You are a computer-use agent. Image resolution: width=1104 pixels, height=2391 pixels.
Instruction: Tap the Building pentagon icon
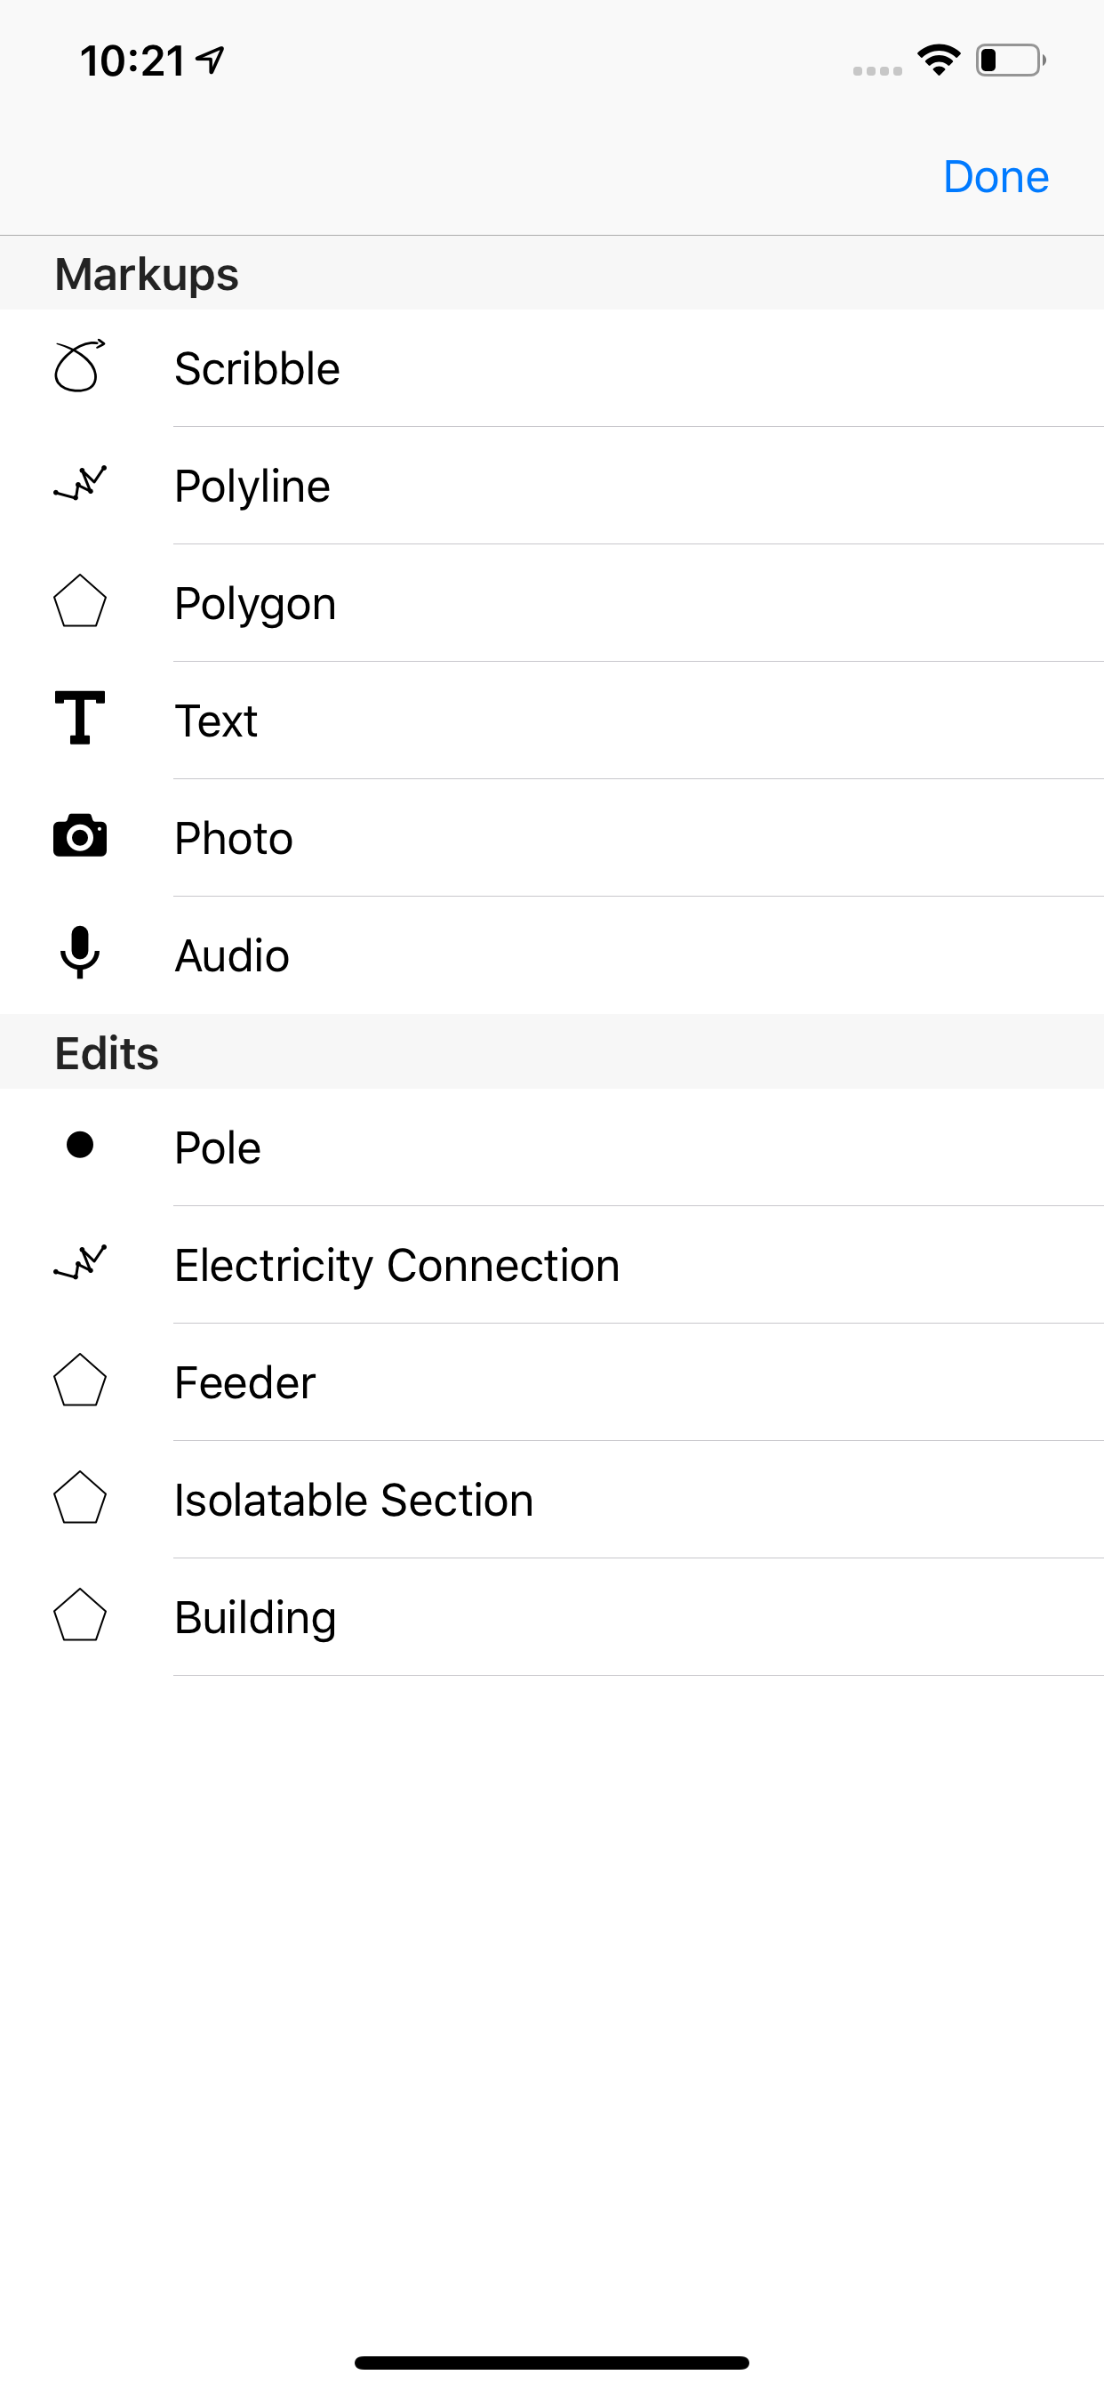click(x=80, y=1616)
